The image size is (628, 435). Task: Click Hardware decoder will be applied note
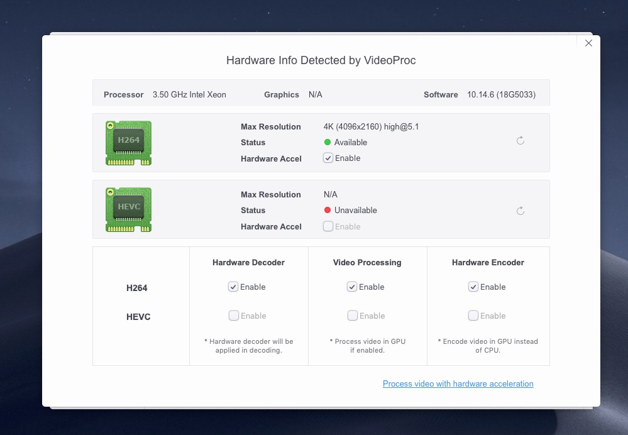pos(249,346)
